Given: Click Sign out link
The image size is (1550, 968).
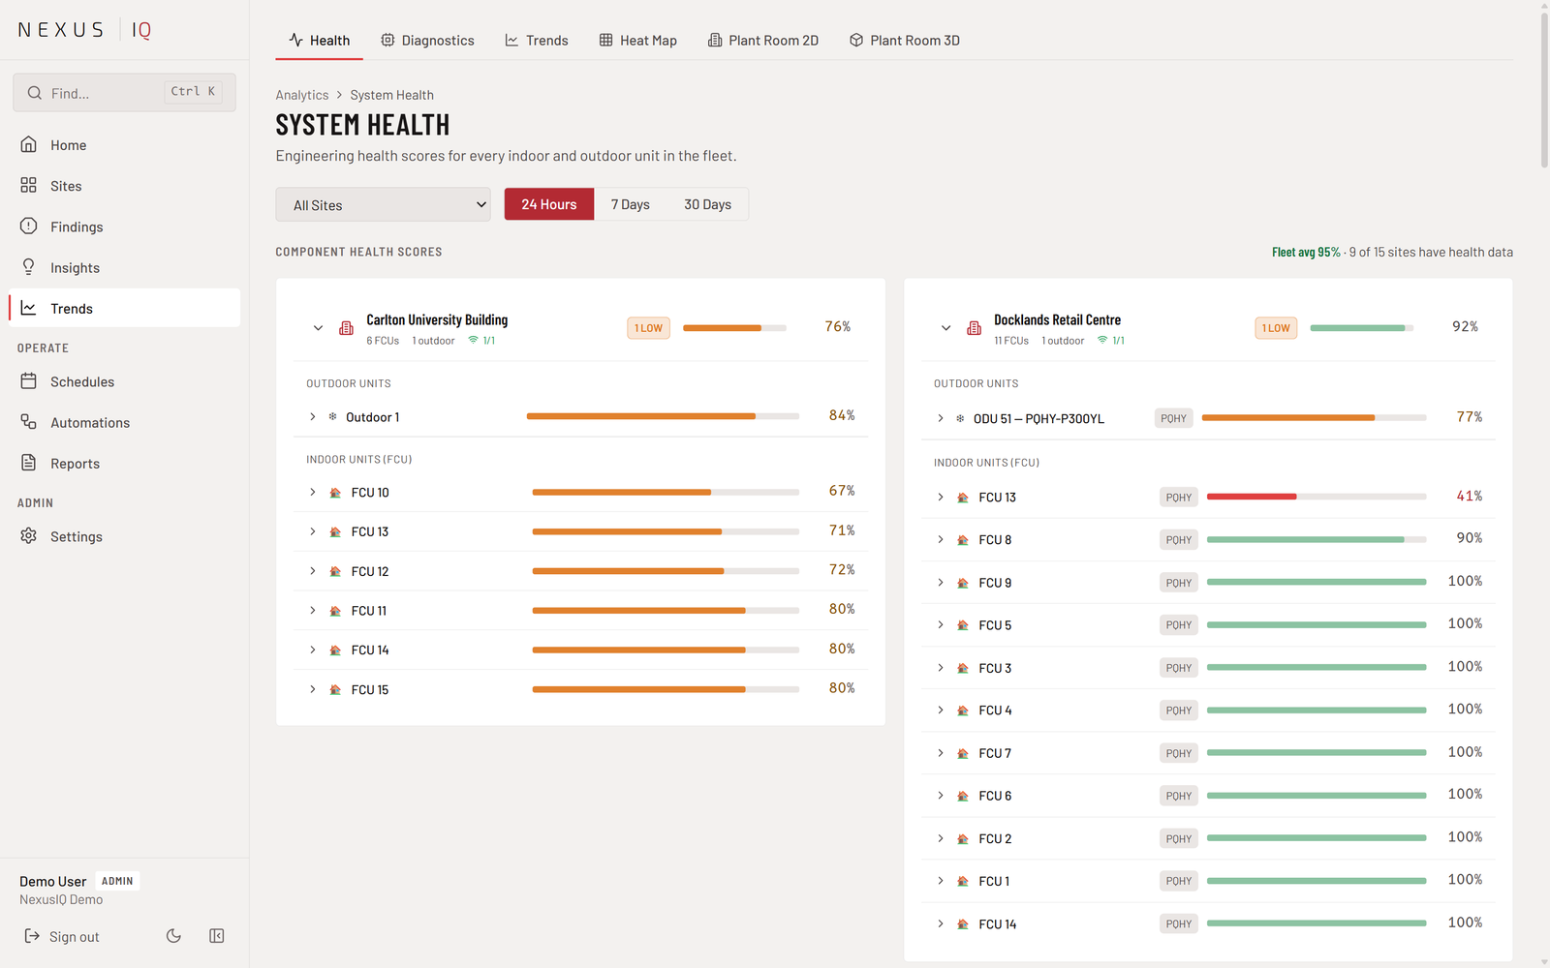Looking at the screenshot, I should [62, 936].
